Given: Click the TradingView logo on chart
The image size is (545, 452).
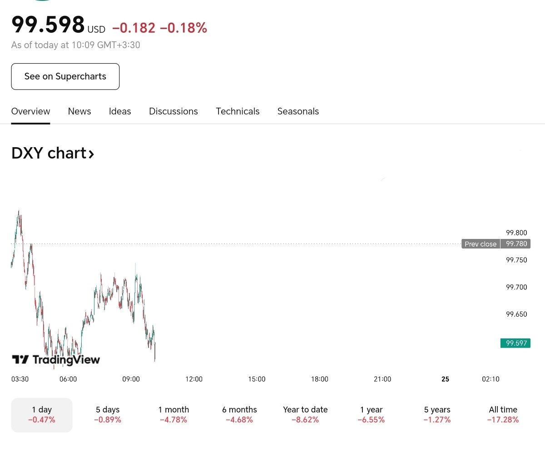Looking at the screenshot, I should tap(55, 360).
